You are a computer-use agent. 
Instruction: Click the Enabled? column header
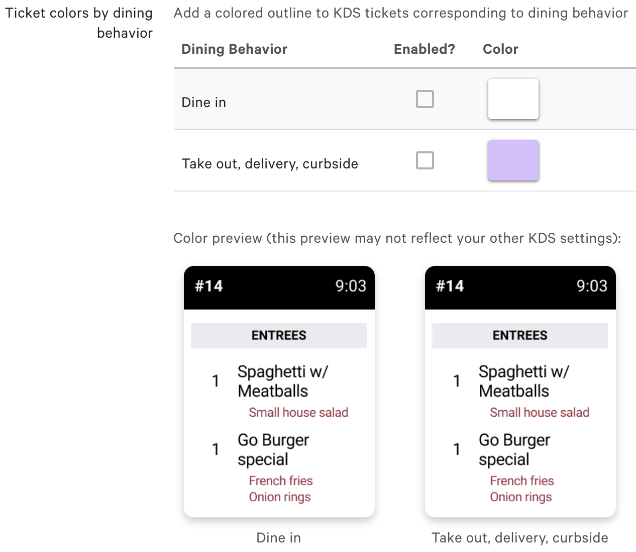[424, 49]
